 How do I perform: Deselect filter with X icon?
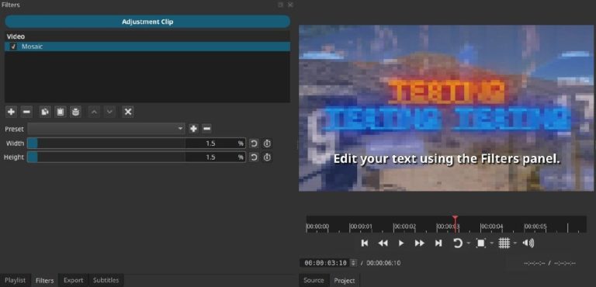tap(128, 112)
